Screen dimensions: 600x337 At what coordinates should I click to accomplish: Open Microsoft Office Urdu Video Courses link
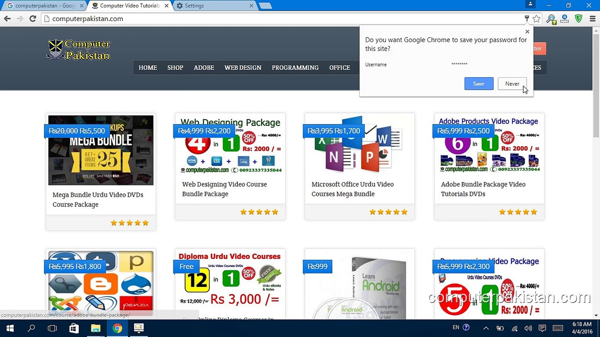(352, 189)
